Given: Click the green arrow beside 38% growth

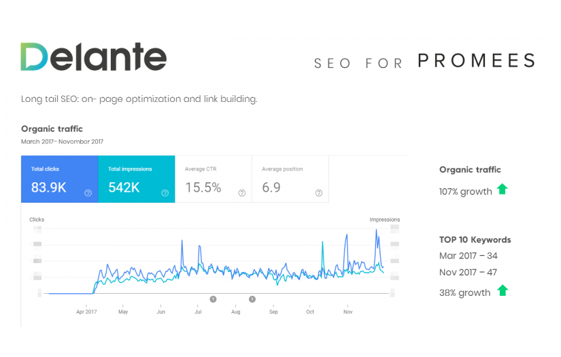Looking at the screenshot, I should (x=503, y=290).
